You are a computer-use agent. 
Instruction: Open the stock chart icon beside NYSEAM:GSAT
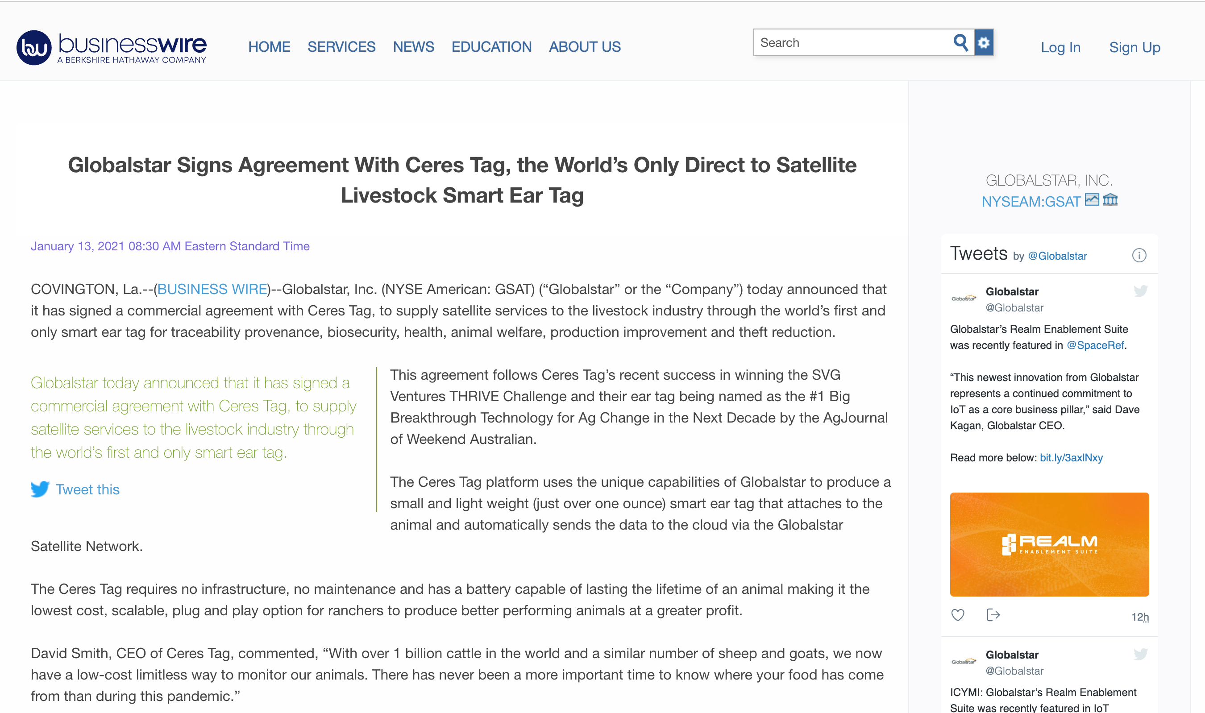[x=1093, y=200]
